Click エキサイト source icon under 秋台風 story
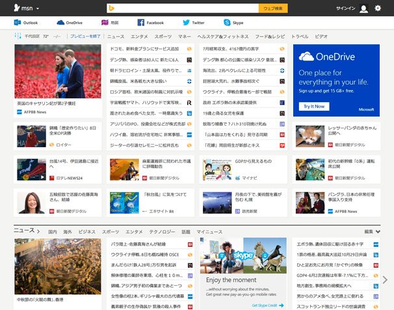This screenshot has height=310, width=394. tap(145, 211)
